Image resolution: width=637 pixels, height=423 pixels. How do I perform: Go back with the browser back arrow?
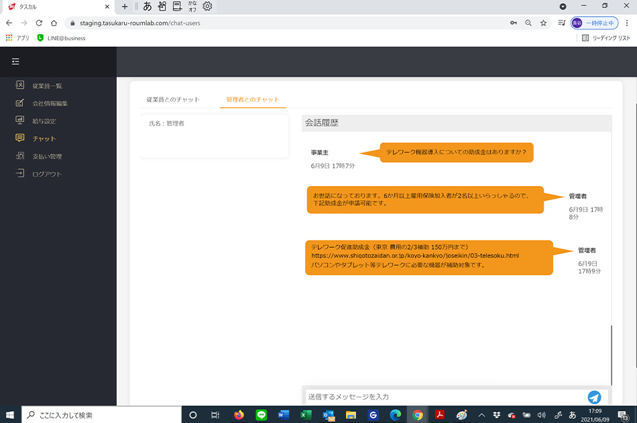9,23
